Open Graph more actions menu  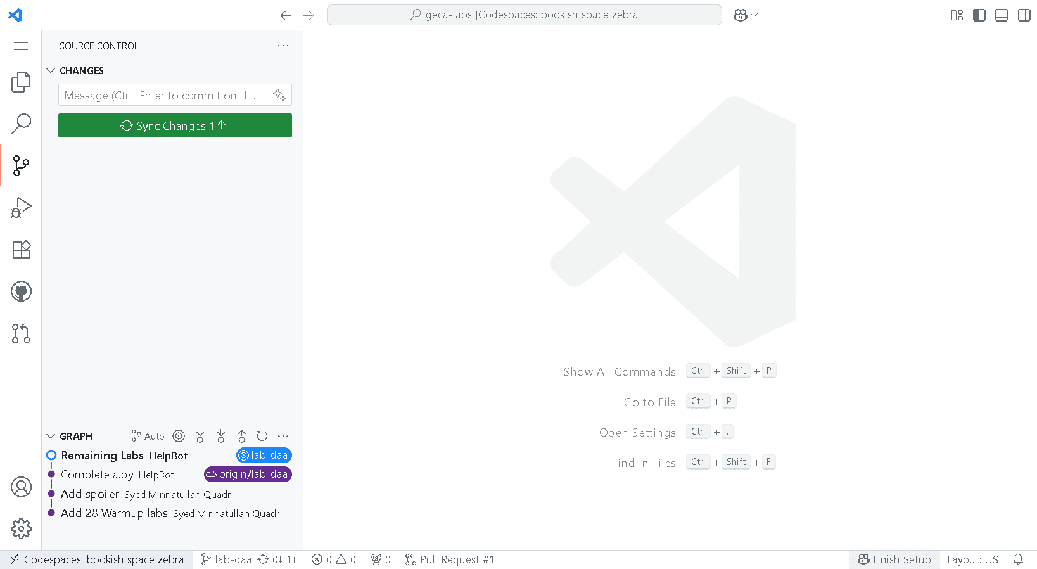click(x=283, y=436)
